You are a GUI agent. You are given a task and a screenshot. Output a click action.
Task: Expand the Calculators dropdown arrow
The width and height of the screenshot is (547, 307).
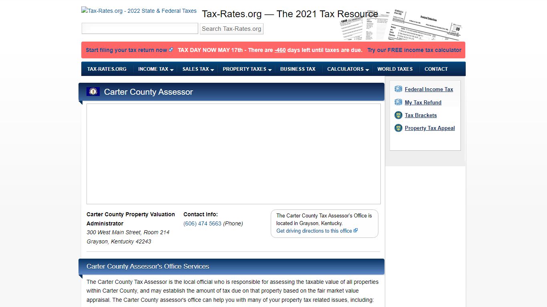click(367, 70)
